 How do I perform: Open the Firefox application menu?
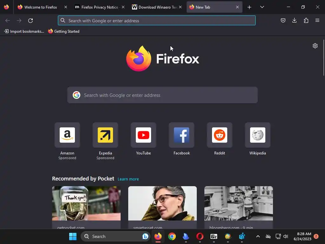(317, 20)
